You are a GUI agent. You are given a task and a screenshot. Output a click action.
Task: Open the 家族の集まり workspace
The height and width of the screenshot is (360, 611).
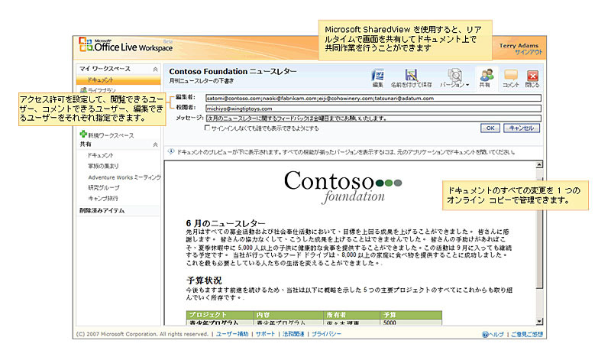tap(103, 166)
